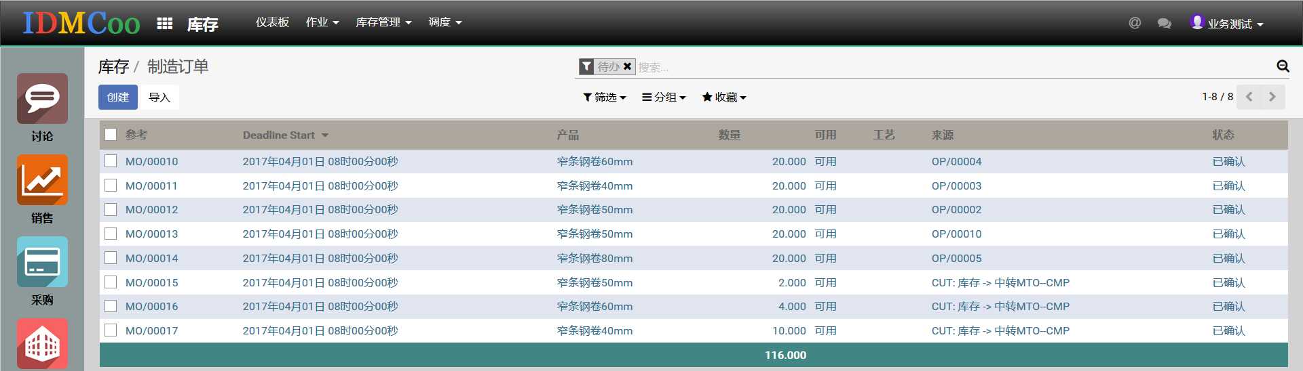The height and width of the screenshot is (371, 1303).
Task: Click the @ mentions icon
Action: coord(1135,23)
